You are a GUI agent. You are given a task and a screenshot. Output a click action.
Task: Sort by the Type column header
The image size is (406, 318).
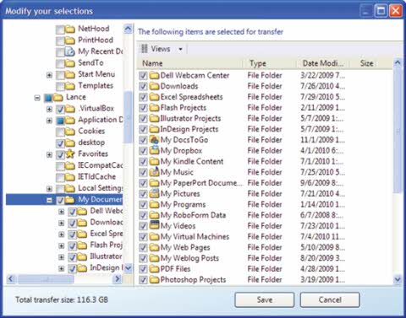(x=270, y=63)
